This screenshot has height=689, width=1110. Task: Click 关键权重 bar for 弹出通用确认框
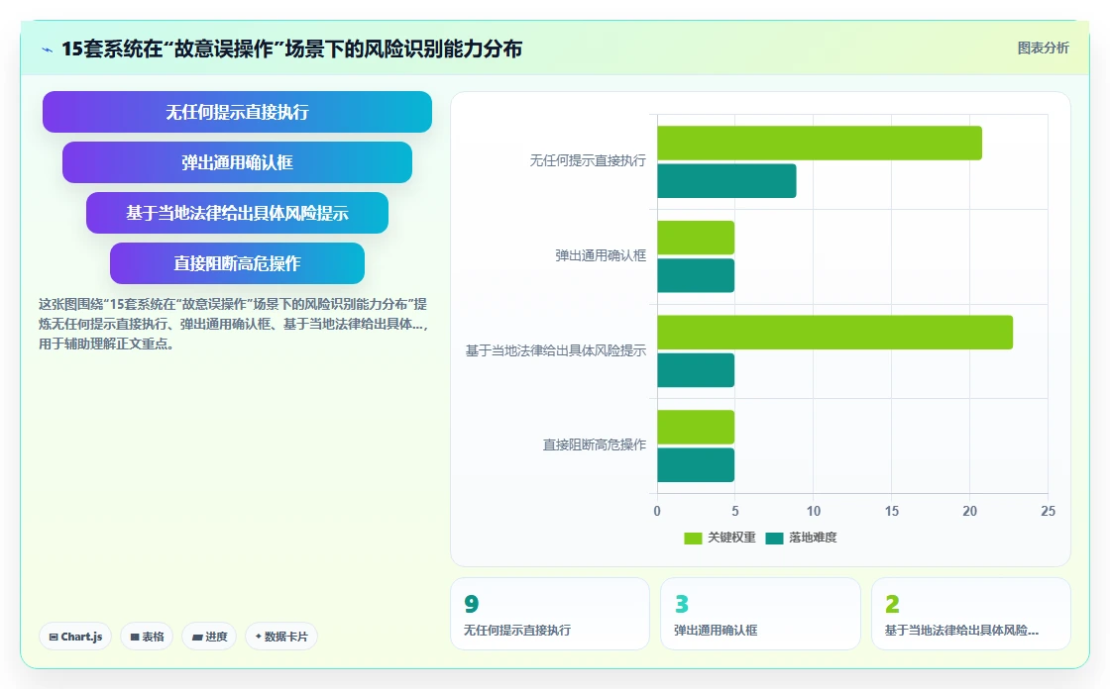(x=696, y=238)
